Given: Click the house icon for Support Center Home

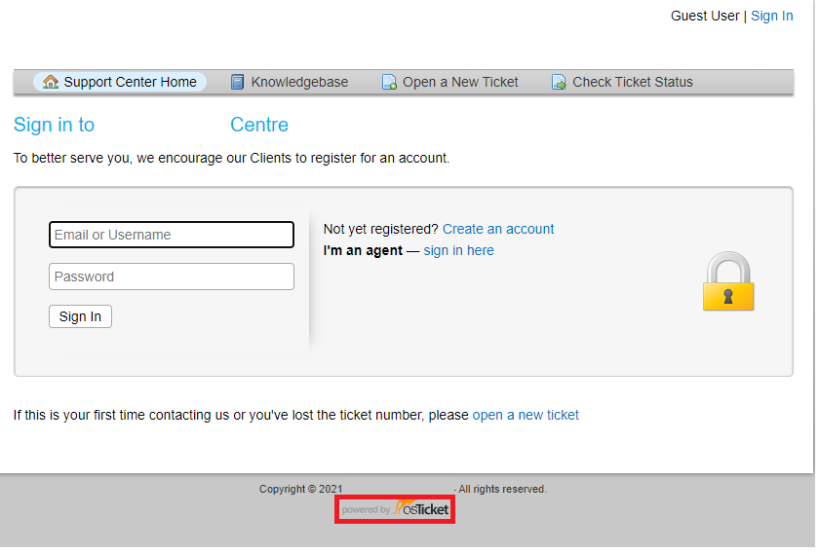Looking at the screenshot, I should click(x=51, y=82).
